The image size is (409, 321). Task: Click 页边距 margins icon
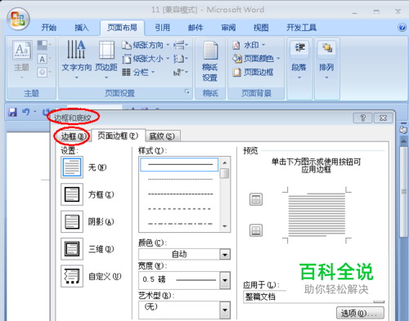pos(106,60)
